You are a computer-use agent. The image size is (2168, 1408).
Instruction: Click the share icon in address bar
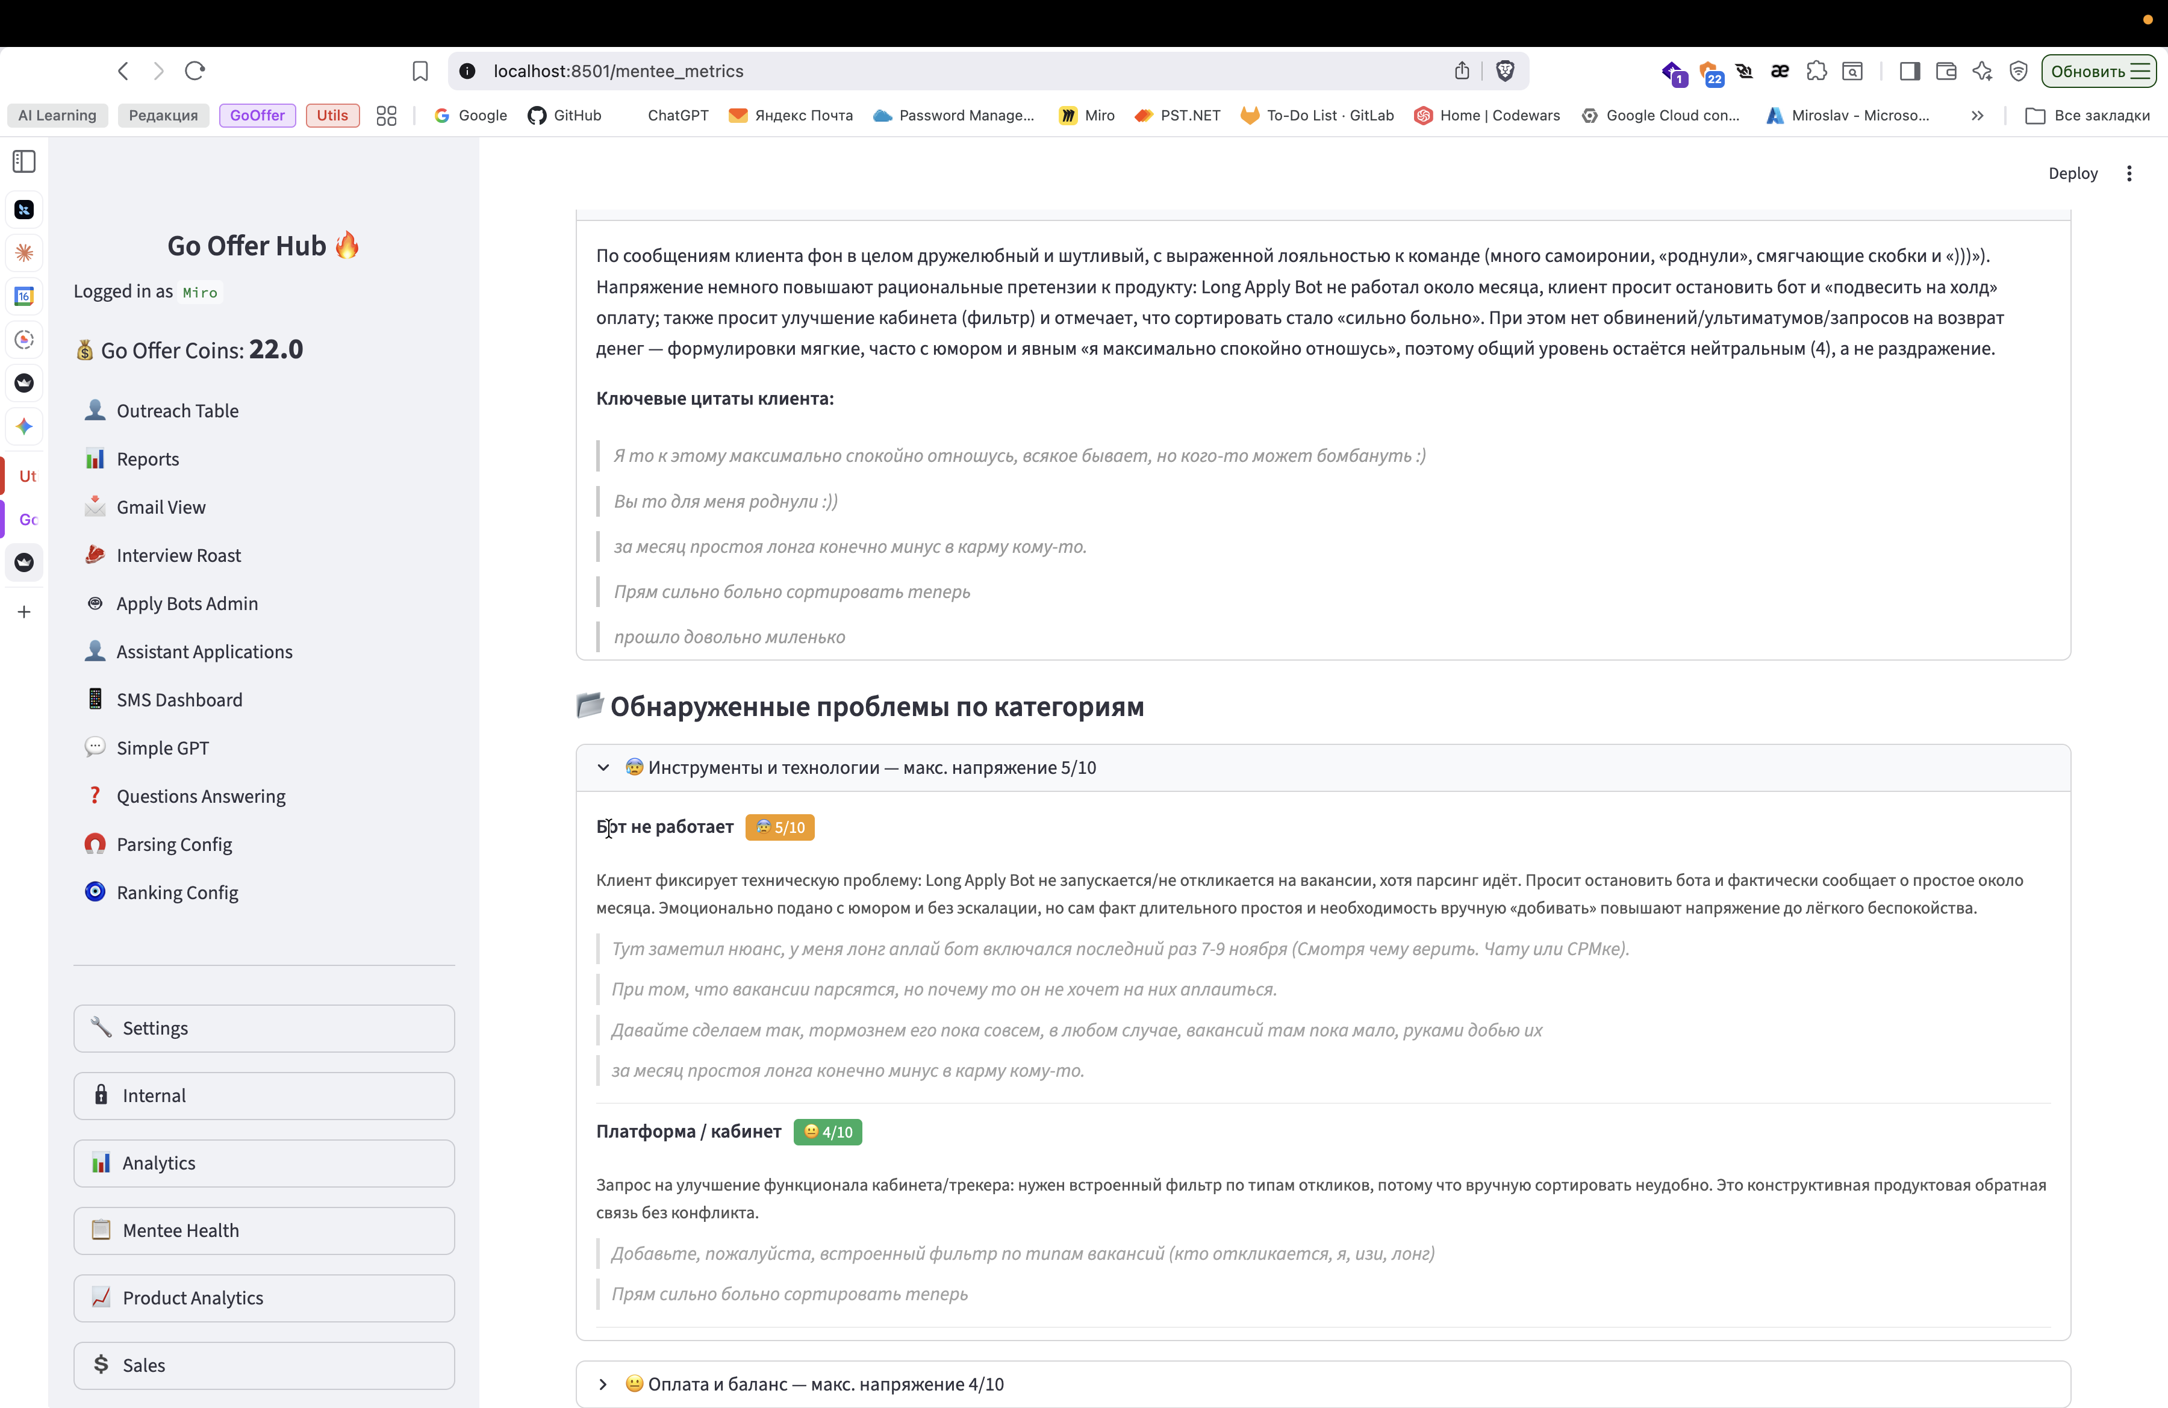click(1462, 71)
